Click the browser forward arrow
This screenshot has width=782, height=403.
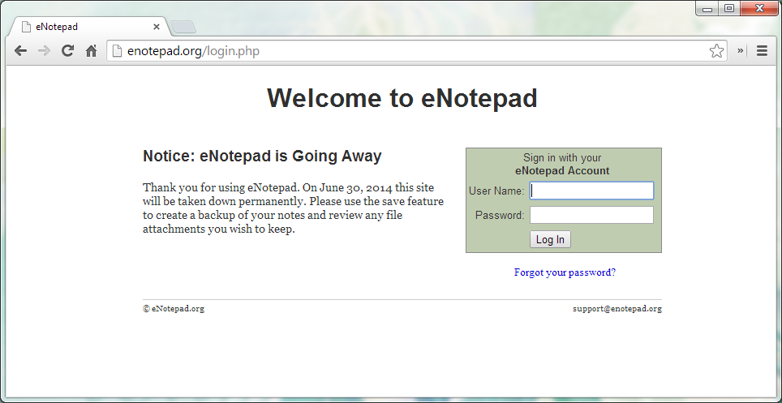[44, 51]
